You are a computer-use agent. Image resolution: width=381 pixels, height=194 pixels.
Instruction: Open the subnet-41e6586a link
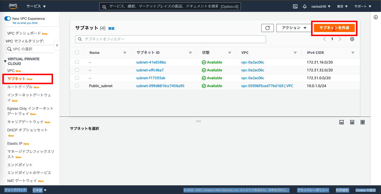(x=151, y=62)
